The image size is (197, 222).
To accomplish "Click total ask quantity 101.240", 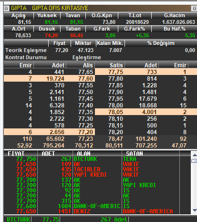I will (x=146, y=139).
